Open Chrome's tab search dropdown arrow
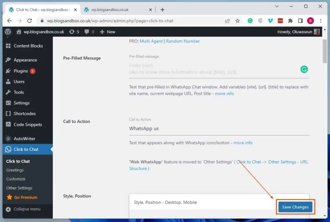Viewport: 330px width, 222px height. click(x=277, y=6)
